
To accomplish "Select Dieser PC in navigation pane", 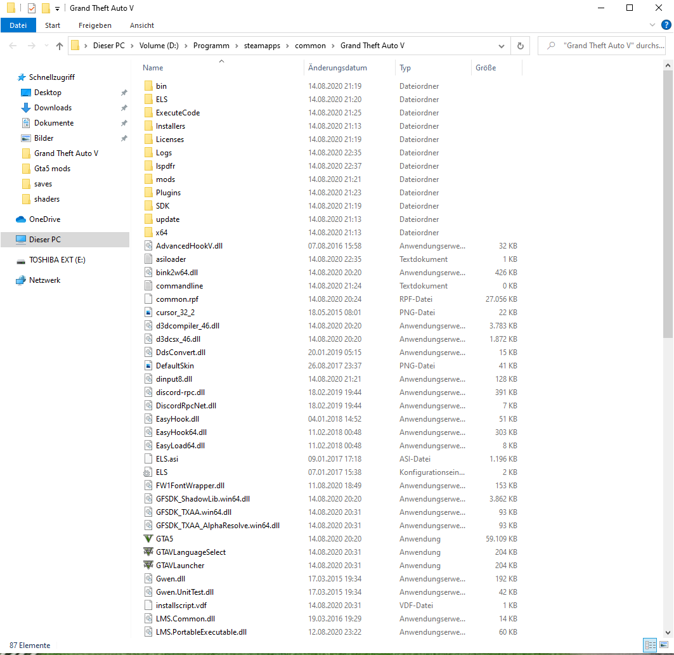I will (65, 240).
